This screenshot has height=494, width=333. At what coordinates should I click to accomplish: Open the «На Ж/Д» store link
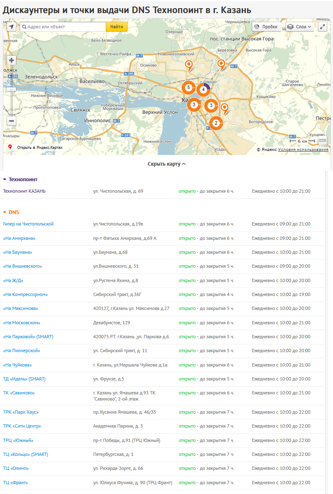[13, 280]
